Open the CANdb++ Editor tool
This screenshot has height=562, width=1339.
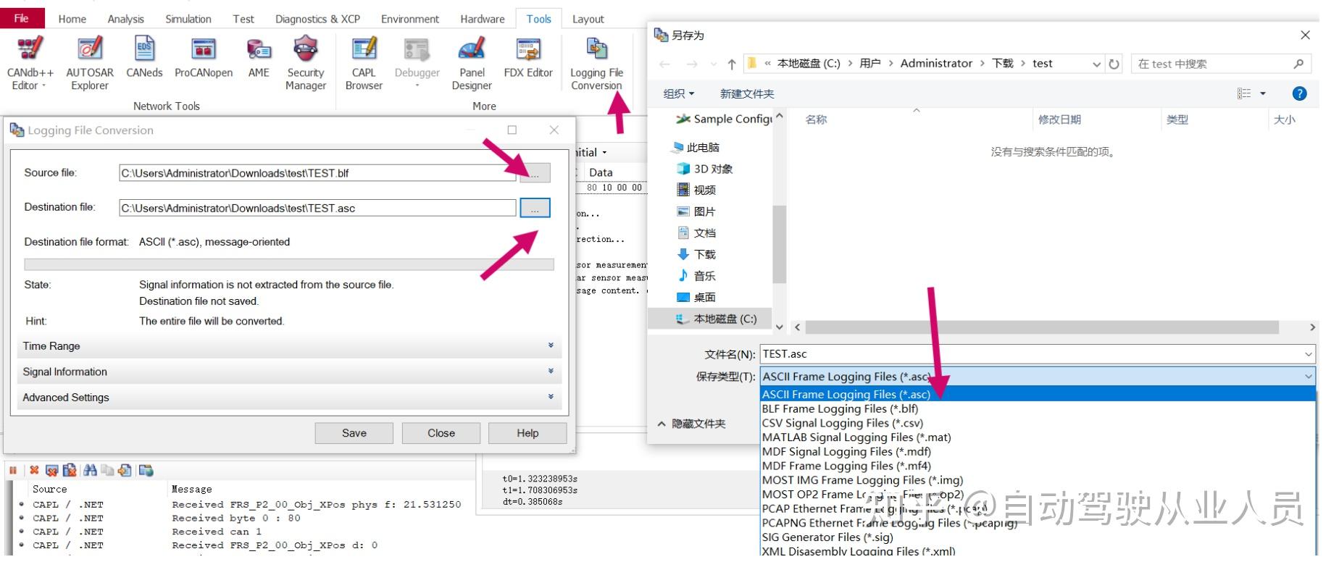(30, 63)
